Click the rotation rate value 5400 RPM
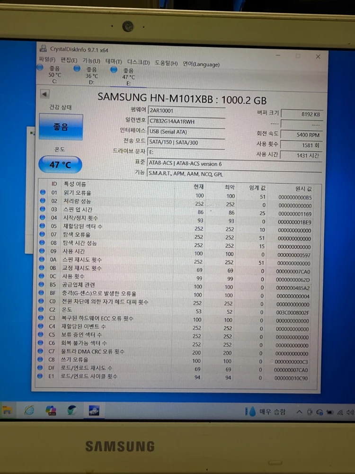 301,135
